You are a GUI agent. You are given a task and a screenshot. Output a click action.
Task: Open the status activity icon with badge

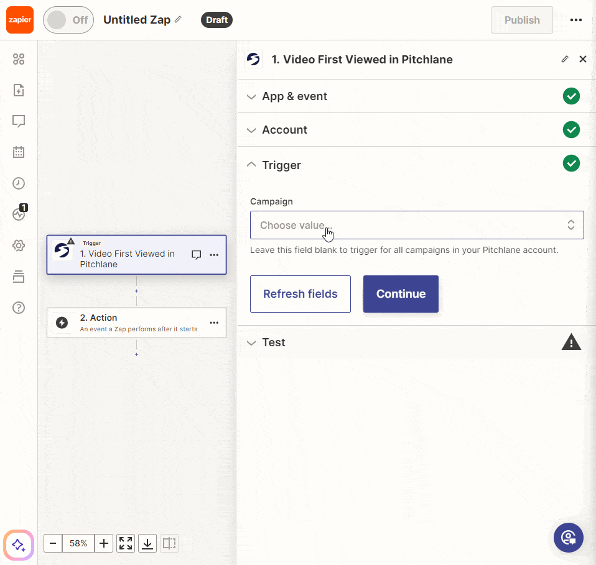19,213
